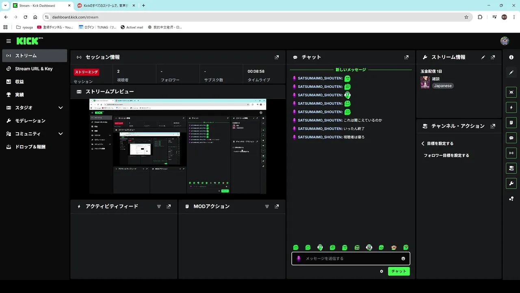The image size is (520, 293).
Task: Toggle the stream info wrench panel in the sidebar
Action: click(x=511, y=183)
